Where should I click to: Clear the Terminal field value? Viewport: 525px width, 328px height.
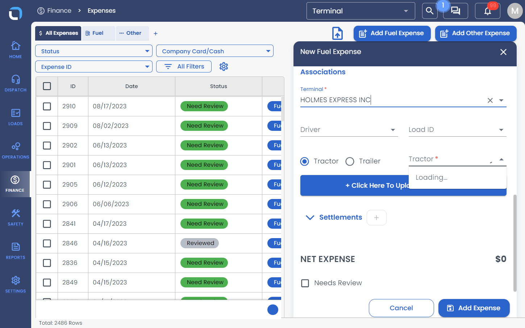click(x=490, y=100)
